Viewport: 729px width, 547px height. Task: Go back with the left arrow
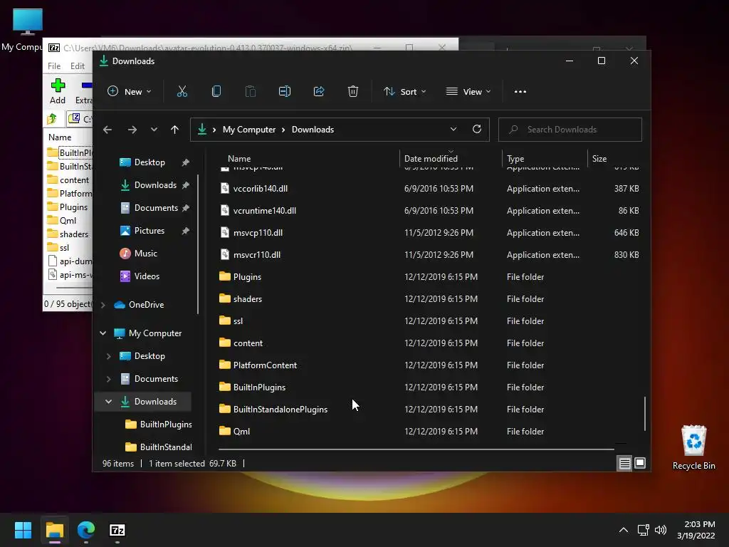pyautogui.click(x=107, y=130)
